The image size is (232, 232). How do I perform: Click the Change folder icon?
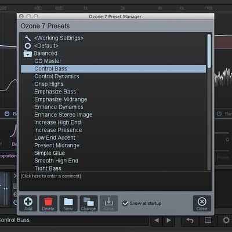[89, 203]
